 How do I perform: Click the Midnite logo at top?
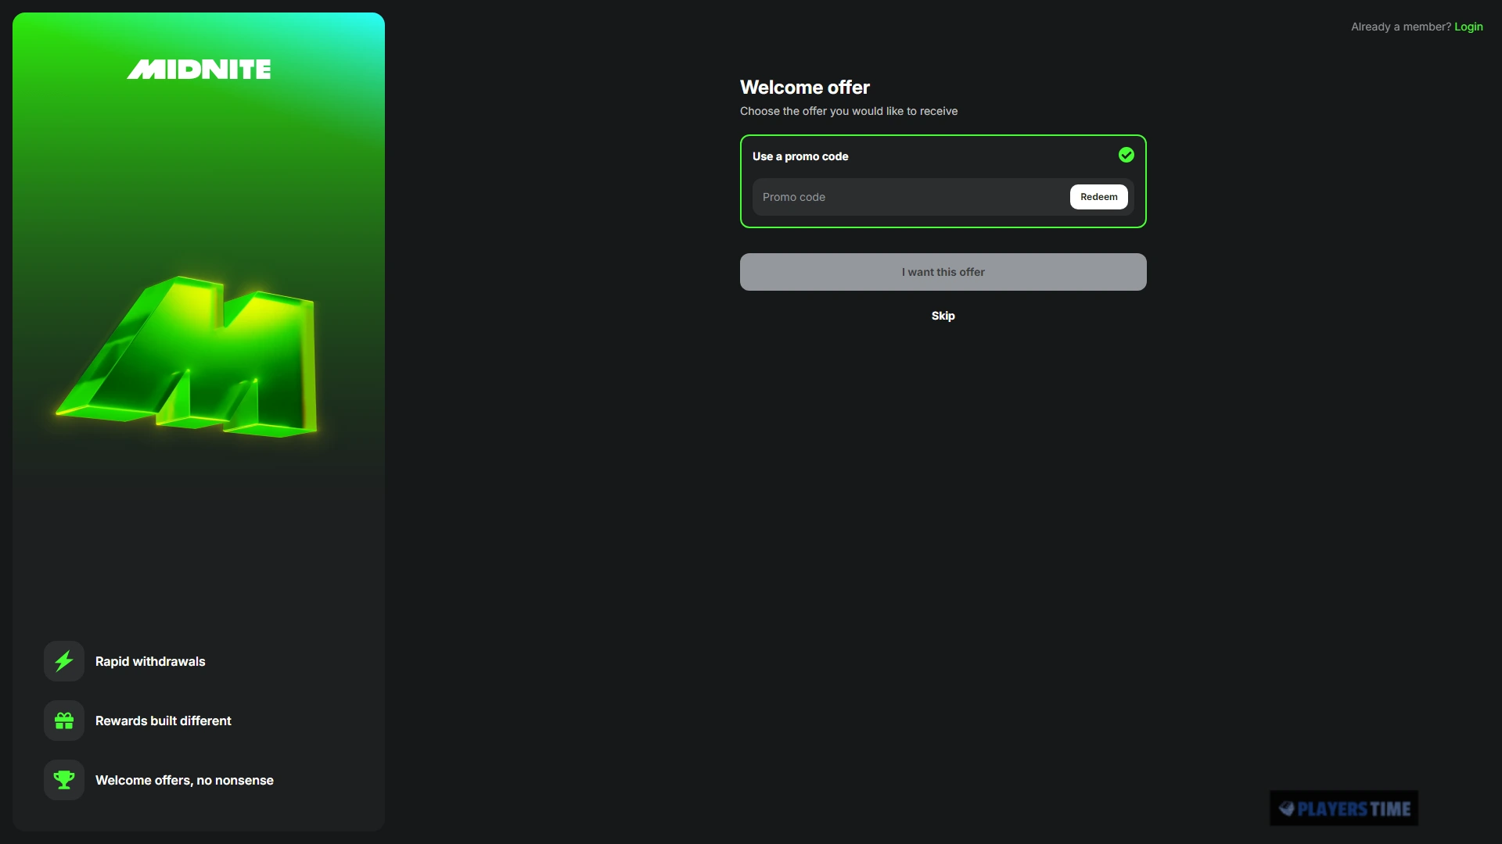click(x=199, y=70)
